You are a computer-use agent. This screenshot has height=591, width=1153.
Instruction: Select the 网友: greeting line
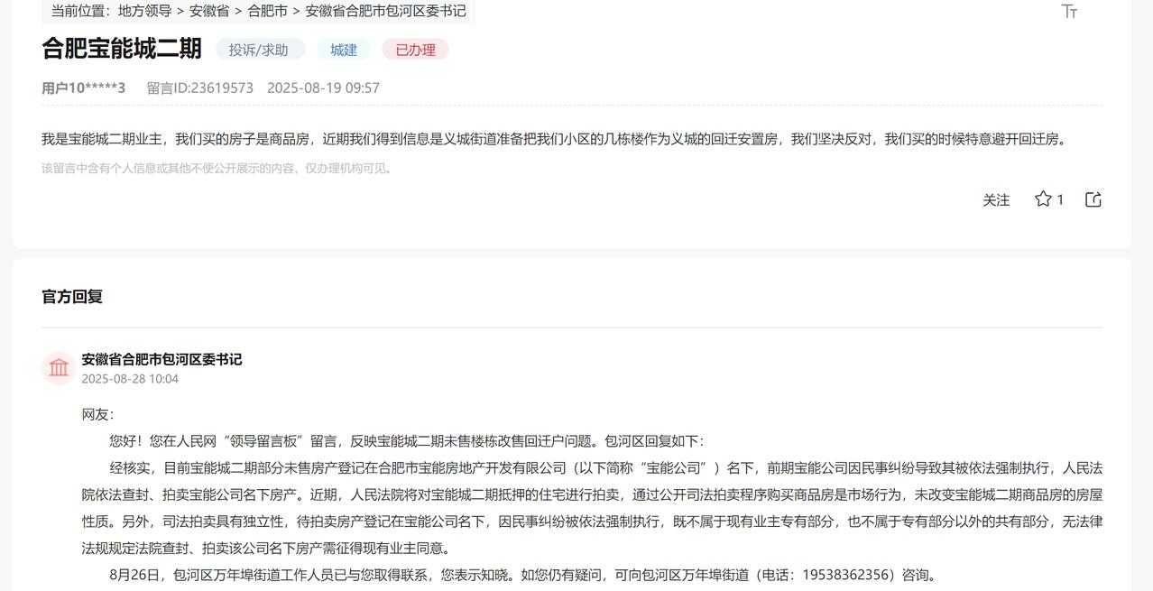[98, 414]
